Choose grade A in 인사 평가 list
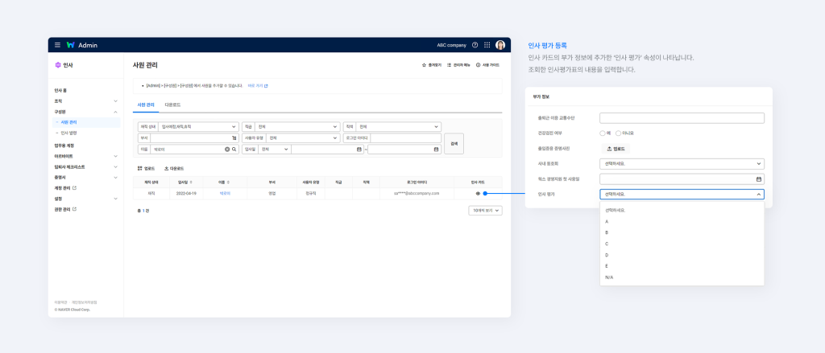Viewport: 825px width, 353px height. 682,222
